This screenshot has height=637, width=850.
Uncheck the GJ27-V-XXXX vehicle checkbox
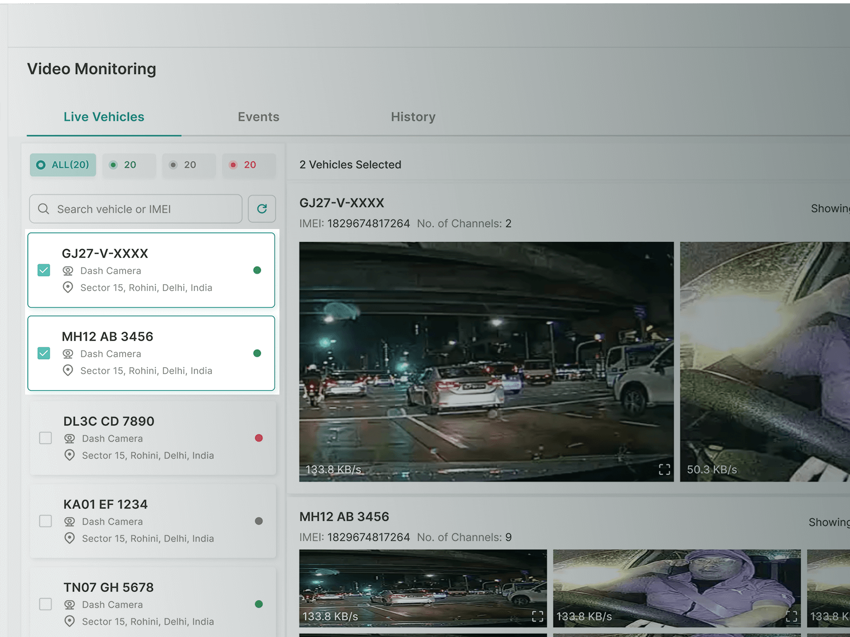44,270
